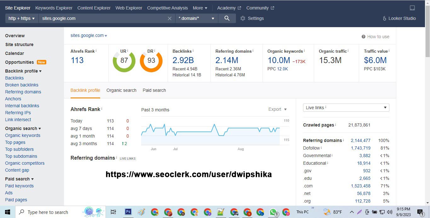Image resolution: width=430 pixels, height=218 pixels.
Task: Open Broken backlinks in the sidebar
Action: coord(22,85)
